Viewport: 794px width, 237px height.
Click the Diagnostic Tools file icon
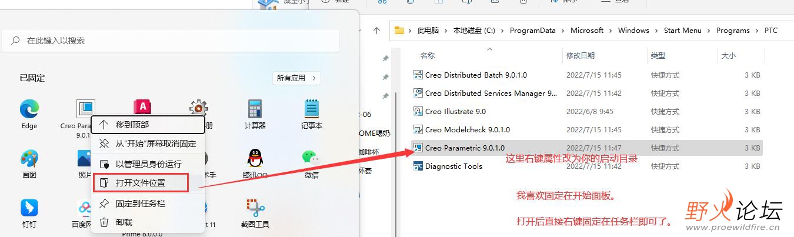click(x=418, y=166)
